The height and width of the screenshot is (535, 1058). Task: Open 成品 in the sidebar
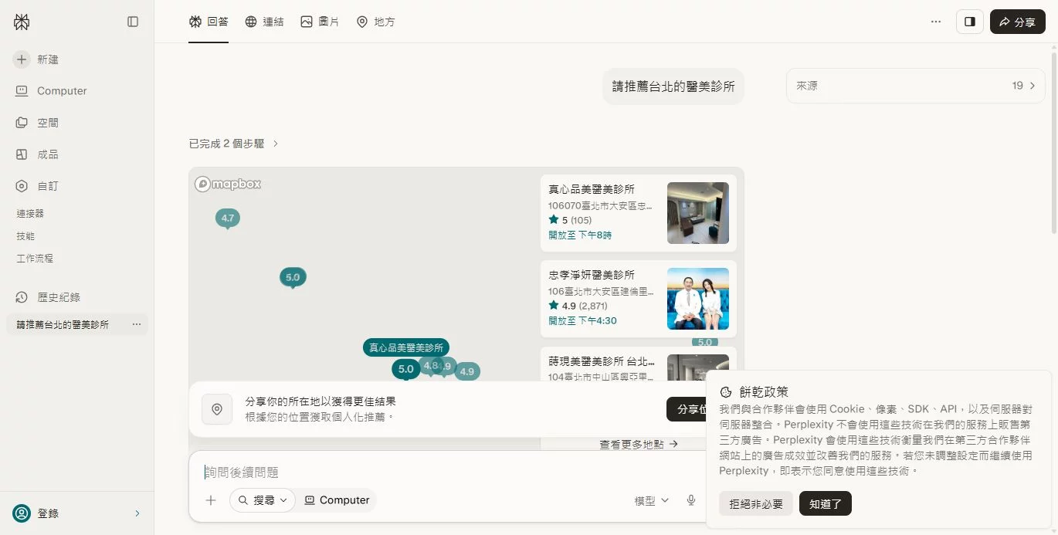[x=36, y=154]
